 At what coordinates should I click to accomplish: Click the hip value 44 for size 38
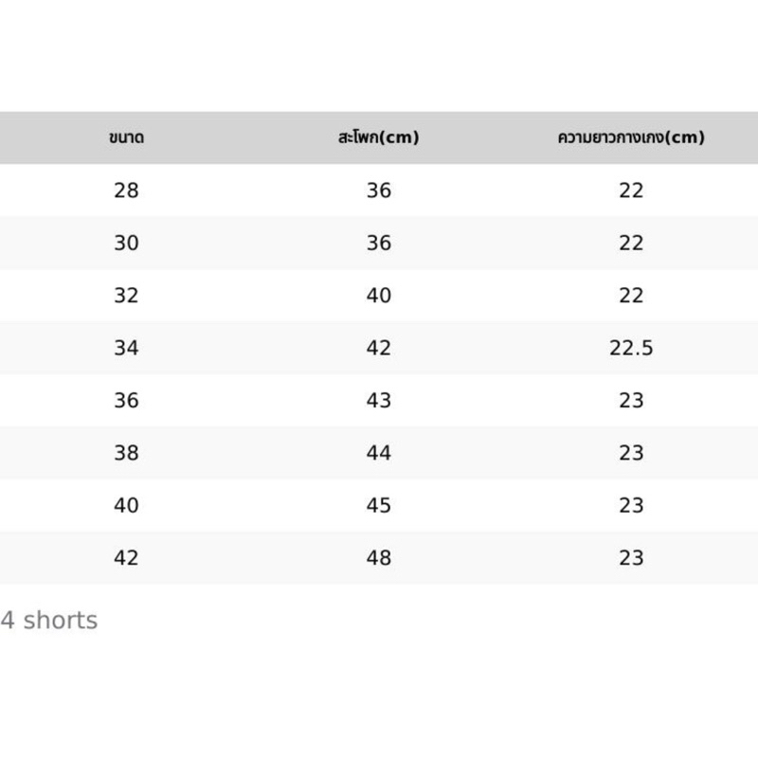(x=378, y=453)
